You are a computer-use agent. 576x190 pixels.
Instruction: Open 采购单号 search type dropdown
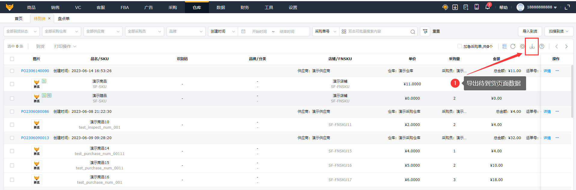326,31
